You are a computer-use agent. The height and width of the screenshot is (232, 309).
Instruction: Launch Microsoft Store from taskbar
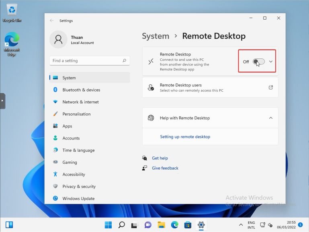[188, 225]
